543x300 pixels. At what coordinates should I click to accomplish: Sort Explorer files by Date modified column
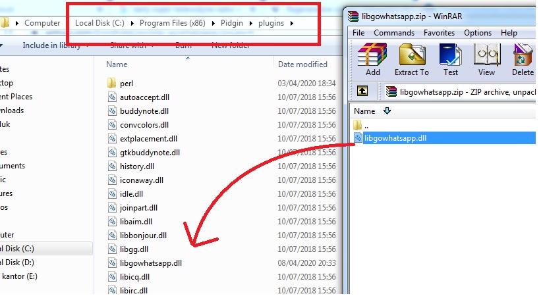pyautogui.click(x=302, y=64)
